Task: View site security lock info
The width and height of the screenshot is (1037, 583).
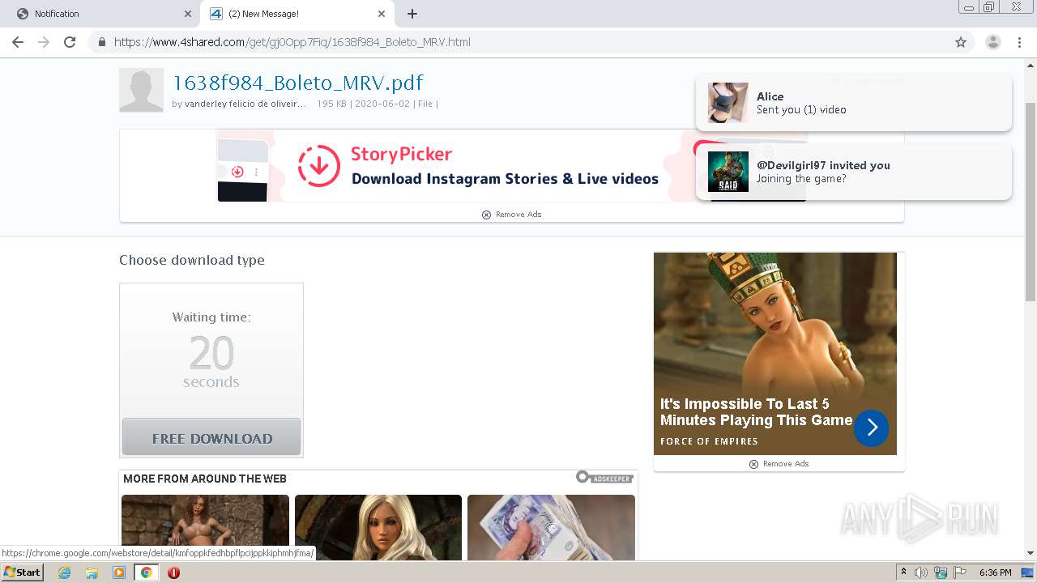Action: coord(102,42)
